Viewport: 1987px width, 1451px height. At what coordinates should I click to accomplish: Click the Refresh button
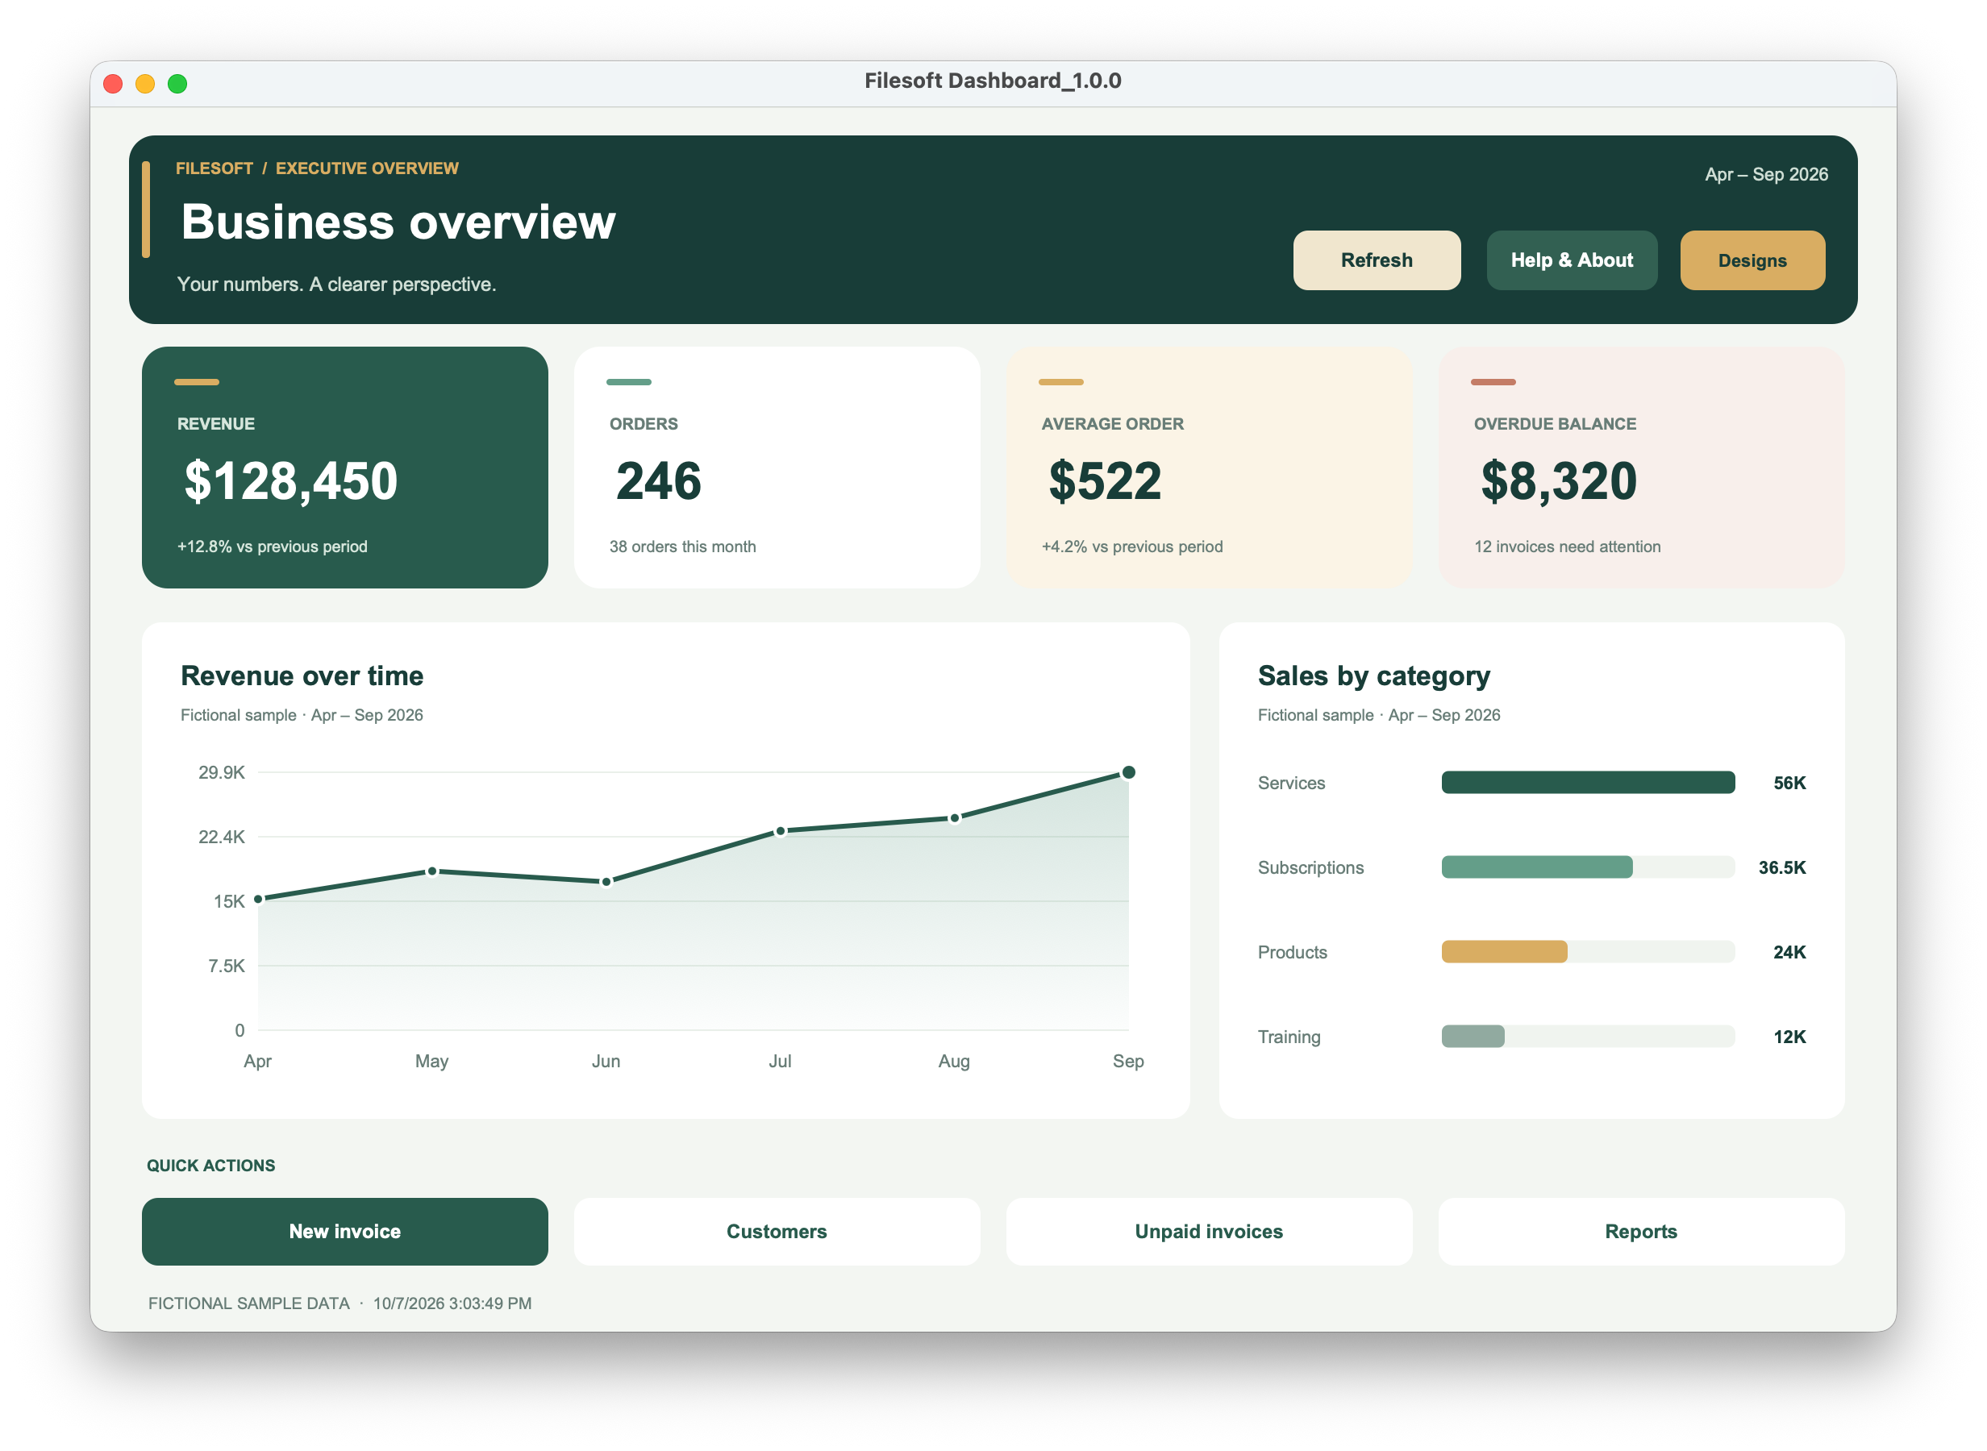pyautogui.click(x=1377, y=260)
